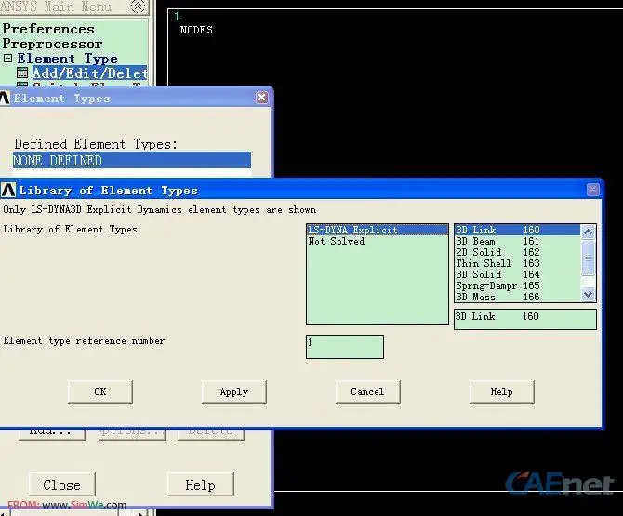Open Help in Library of Element Types
The height and width of the screenshot is (516, 623).
[501, 391]
